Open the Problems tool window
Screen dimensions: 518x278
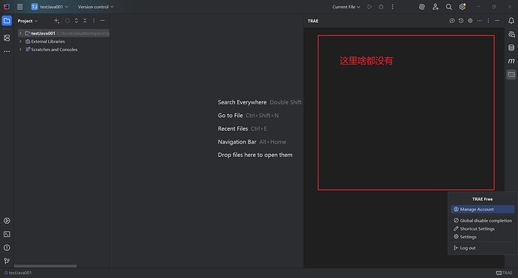[x=7, y=248]
